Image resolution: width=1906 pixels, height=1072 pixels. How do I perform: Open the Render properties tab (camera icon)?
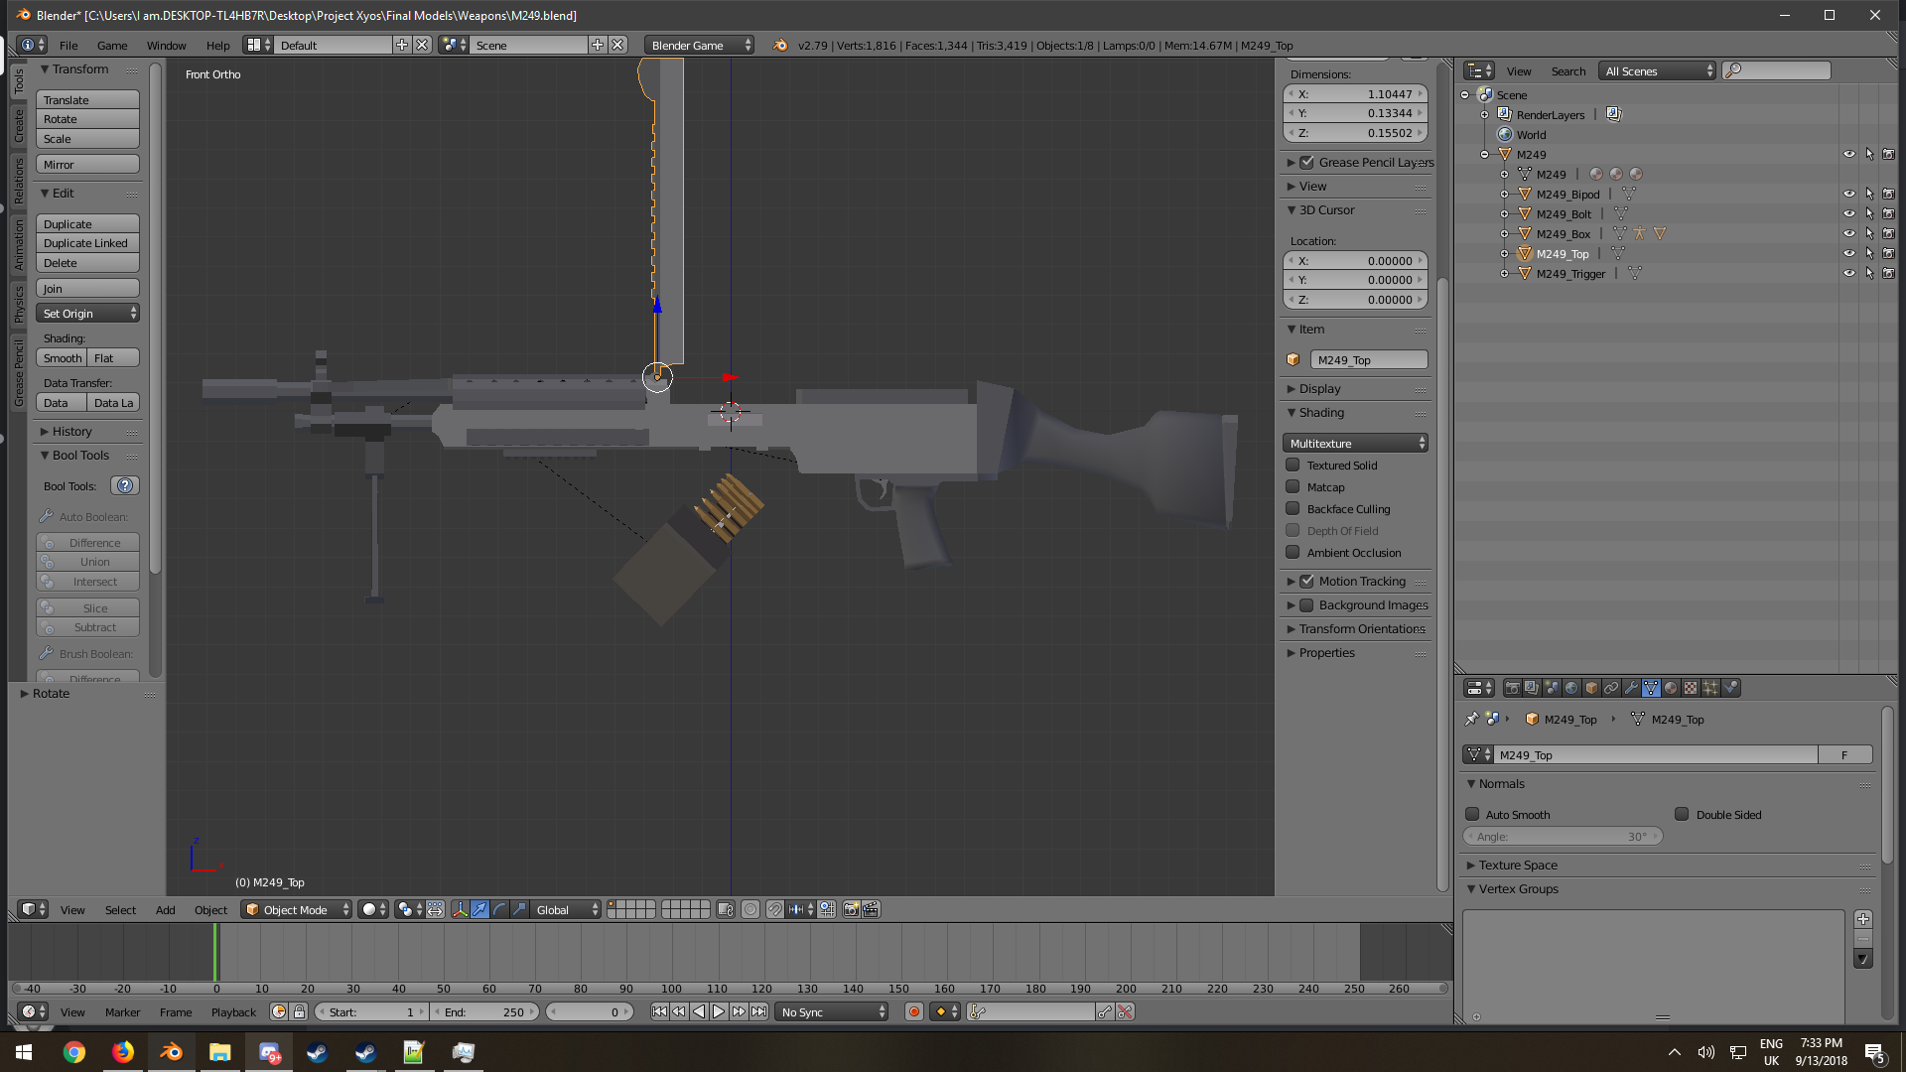[1512, 688]
